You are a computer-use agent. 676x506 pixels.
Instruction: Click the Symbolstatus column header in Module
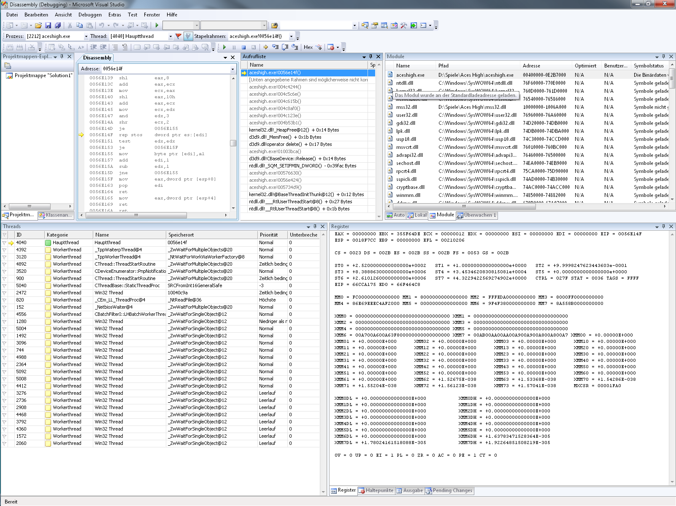pos(650,65)
